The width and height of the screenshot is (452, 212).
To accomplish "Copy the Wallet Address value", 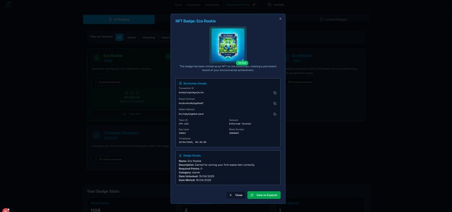I will pyautogui.click(x=275, y=114).
